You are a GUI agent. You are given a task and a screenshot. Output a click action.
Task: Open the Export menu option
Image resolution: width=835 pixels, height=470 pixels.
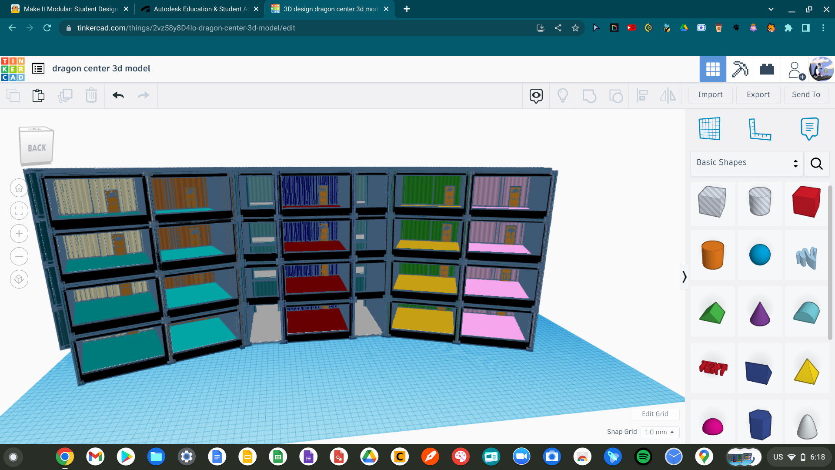[758, 95]
